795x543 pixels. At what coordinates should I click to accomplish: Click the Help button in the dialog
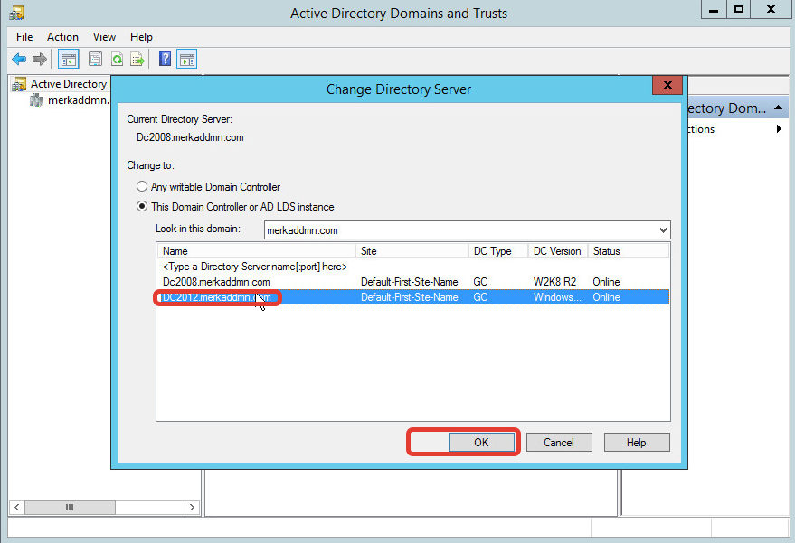coord(637,442)
